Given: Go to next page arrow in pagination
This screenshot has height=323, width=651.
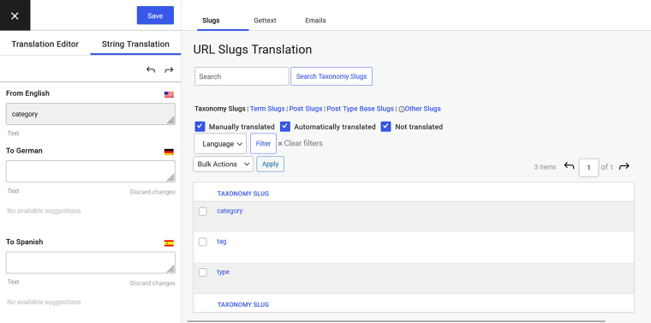Looking at the screenshot, I should click(x=624, y=166).
